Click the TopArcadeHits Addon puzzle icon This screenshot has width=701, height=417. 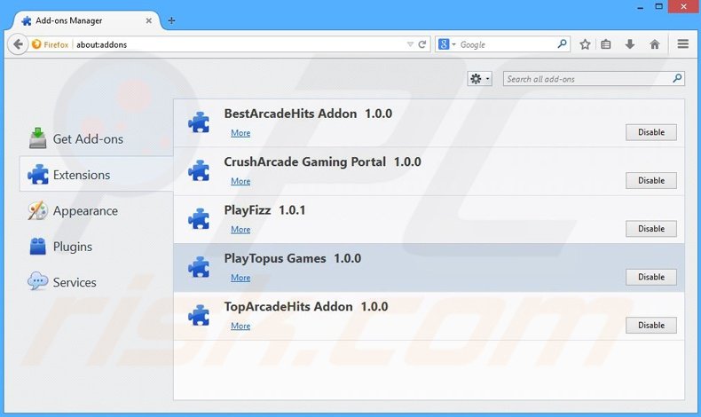199,315
